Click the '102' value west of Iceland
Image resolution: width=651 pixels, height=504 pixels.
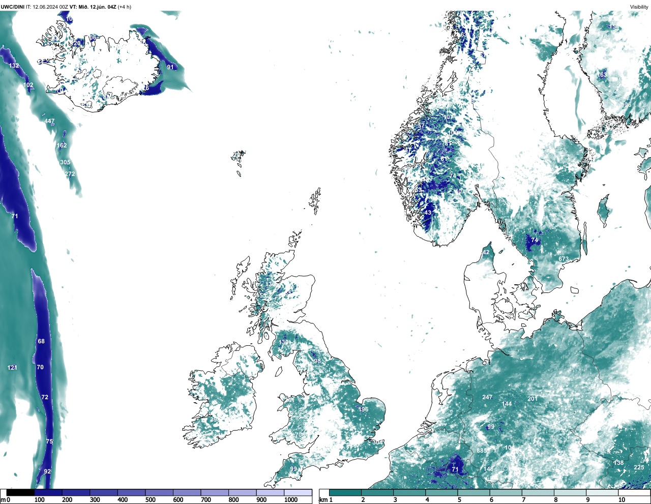[x=28, y=85]
